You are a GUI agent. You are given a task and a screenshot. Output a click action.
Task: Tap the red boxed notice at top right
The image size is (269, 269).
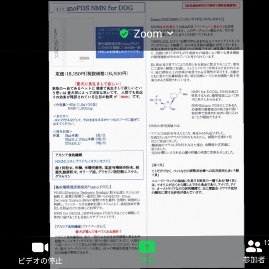(x=211, y=5)
